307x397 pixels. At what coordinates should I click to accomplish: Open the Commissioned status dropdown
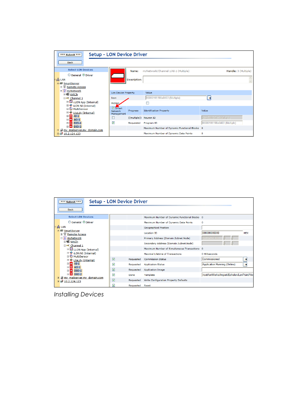[245, 259]
